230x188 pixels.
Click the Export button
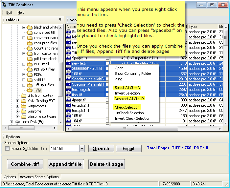pyautogui.click(x=128, y=149)
